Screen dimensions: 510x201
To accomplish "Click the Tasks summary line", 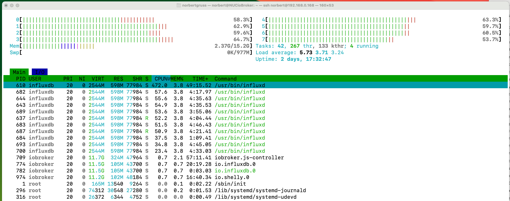I will (x=317, y=46).
